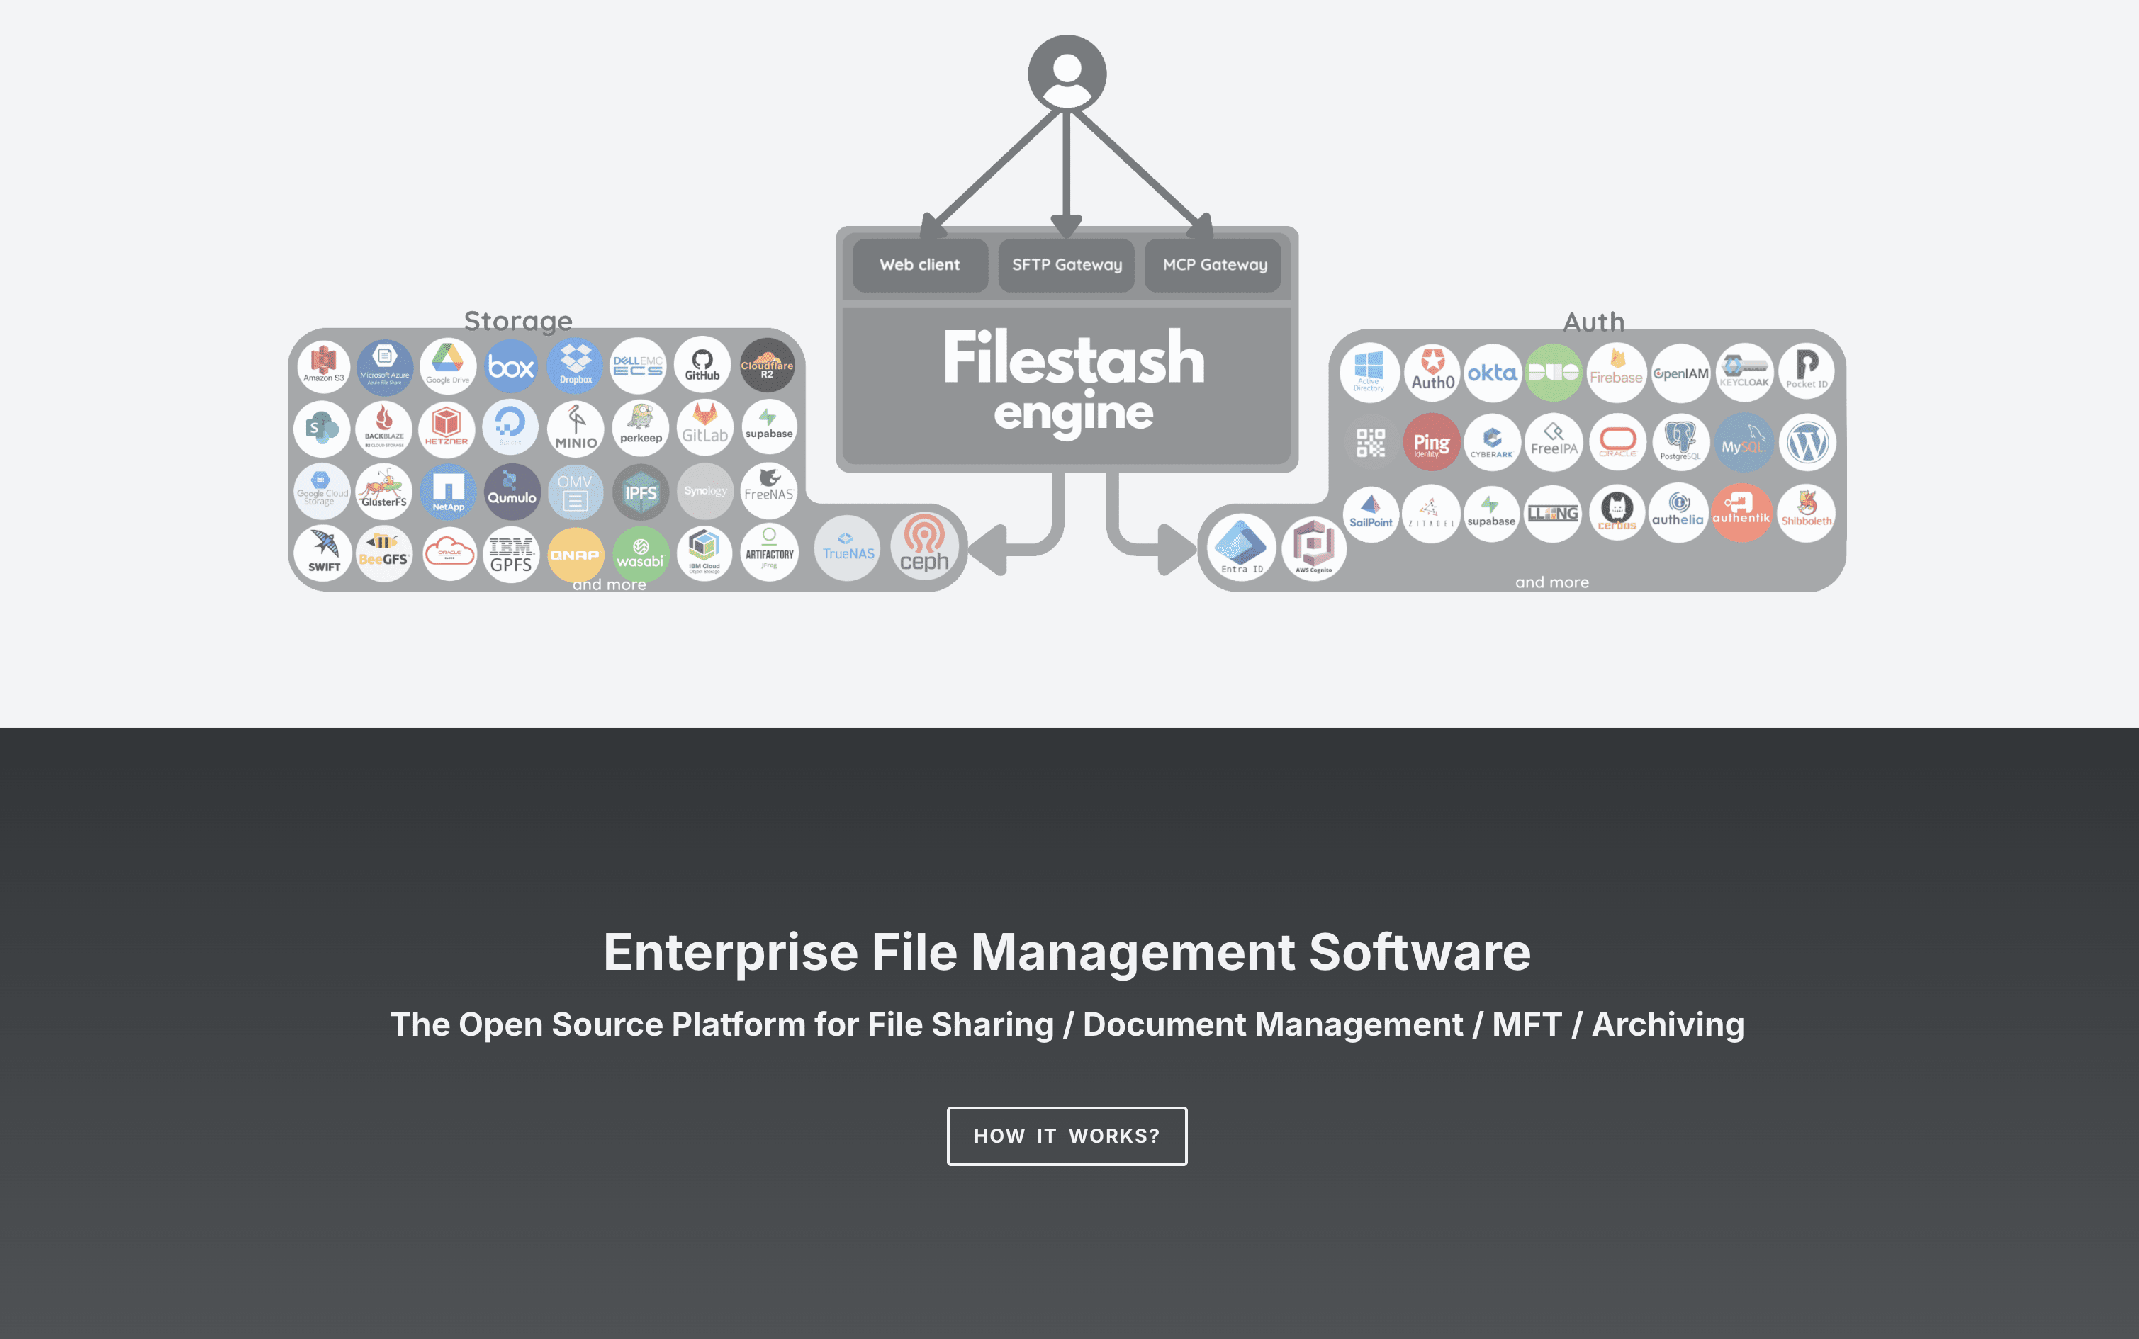Click the SailPoint icon
Viewport: 2139px width, 1339px height.
point(1371,513)
